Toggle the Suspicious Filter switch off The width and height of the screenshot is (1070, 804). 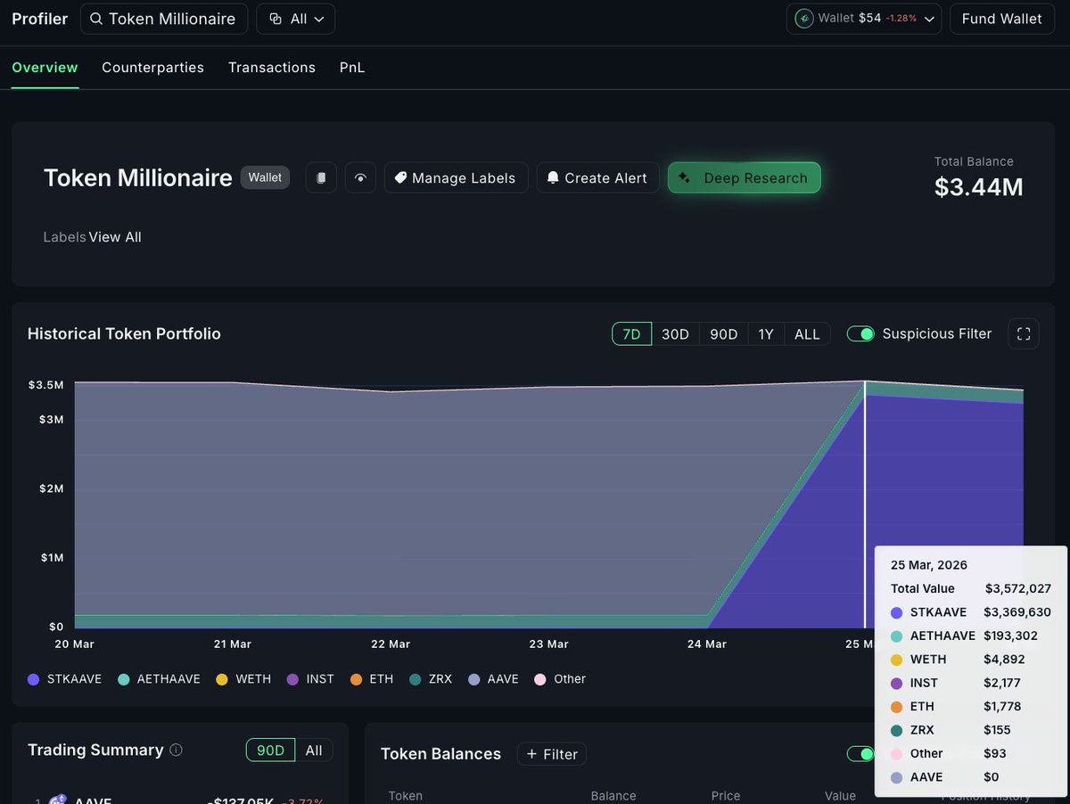click(860, 334)
